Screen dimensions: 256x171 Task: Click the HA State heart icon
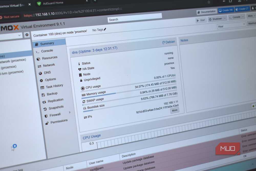pyautogui.click(x=80, y=69)
